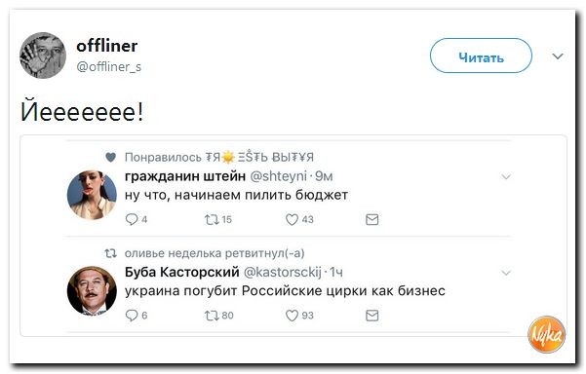The height and width of the screenshot is (374, 586).
Task: Open @kastorsckij profile link
Action: (x=283, y=272)
